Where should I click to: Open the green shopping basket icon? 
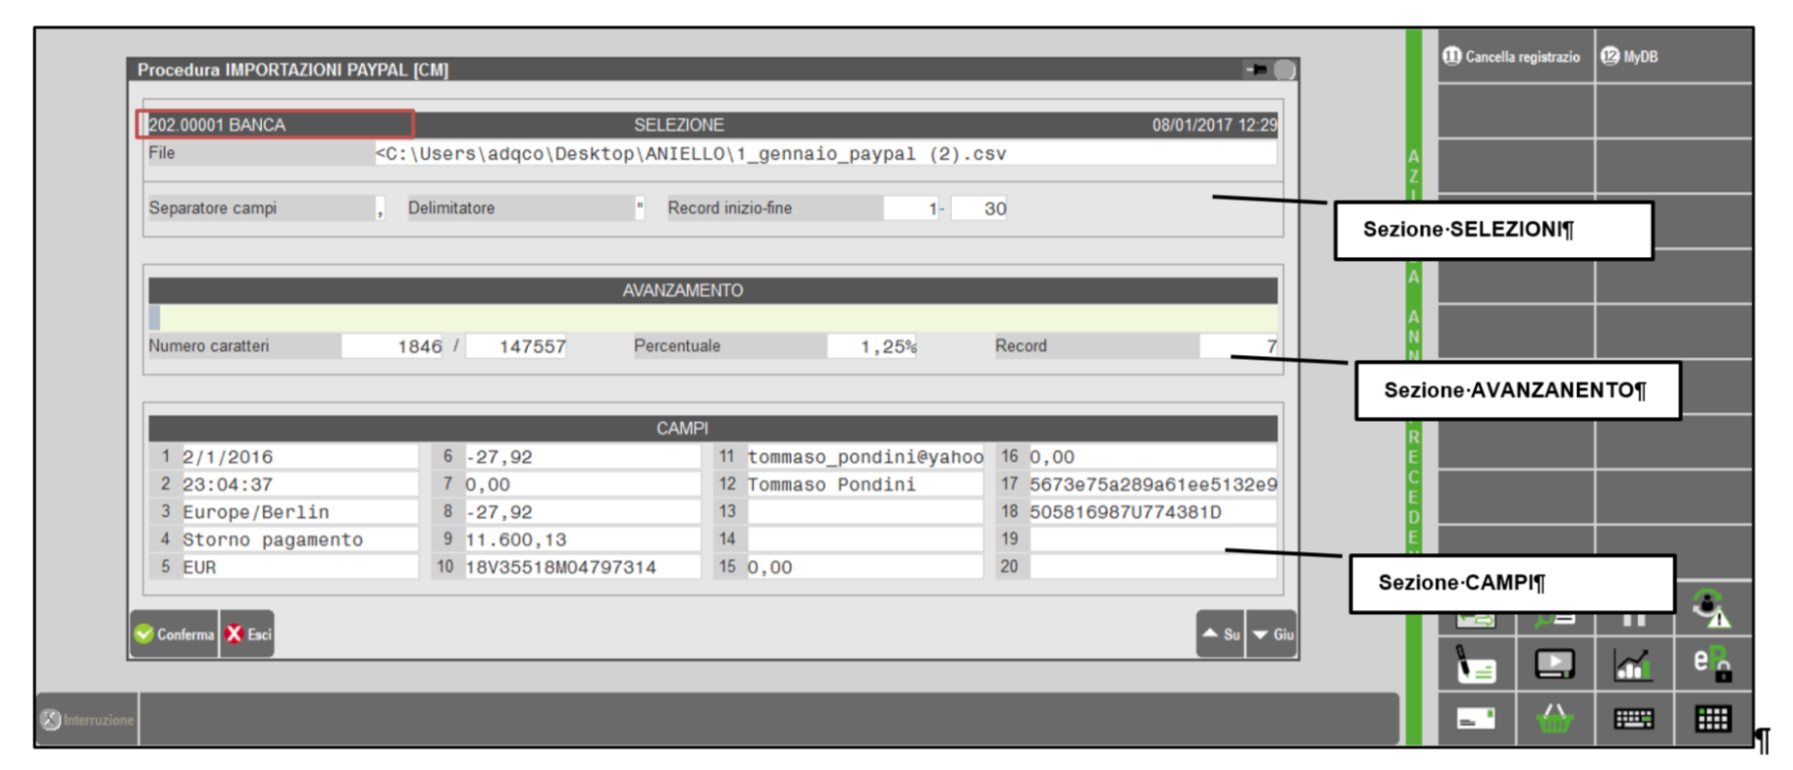click(1555, 719)
